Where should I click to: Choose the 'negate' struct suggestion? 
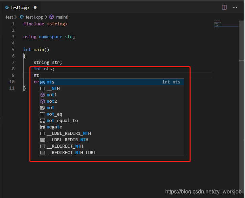pos(111,127)
